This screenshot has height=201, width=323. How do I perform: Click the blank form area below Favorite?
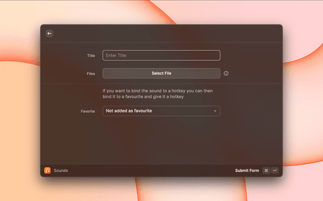click(x=161, y=141)
